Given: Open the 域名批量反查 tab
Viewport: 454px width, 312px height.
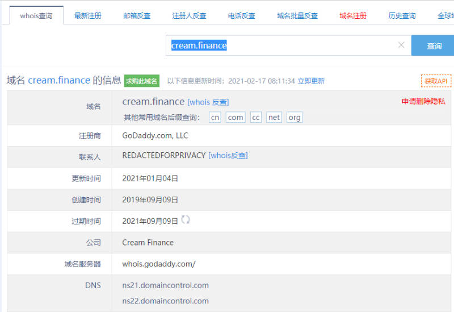Looking at the screenshot, I should pos(297,16).
